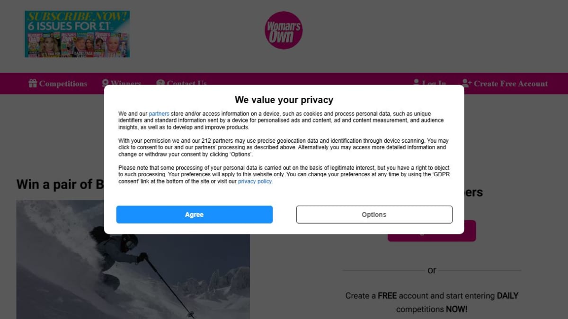Select the Log In text link
Image resolution: width=568 pixels, height=319 pixels.
click(434, 84)
